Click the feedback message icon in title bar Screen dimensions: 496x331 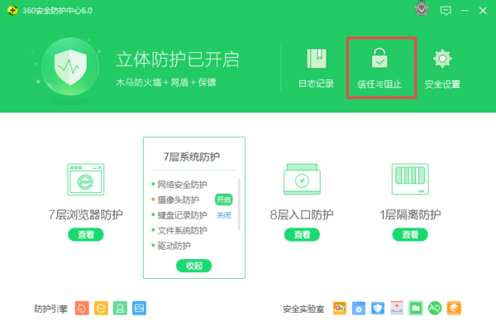(446, 11)
